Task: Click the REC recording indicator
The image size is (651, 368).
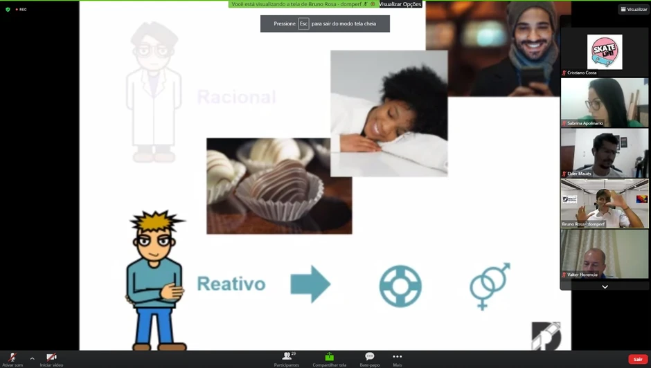Action: pos(21,10)
